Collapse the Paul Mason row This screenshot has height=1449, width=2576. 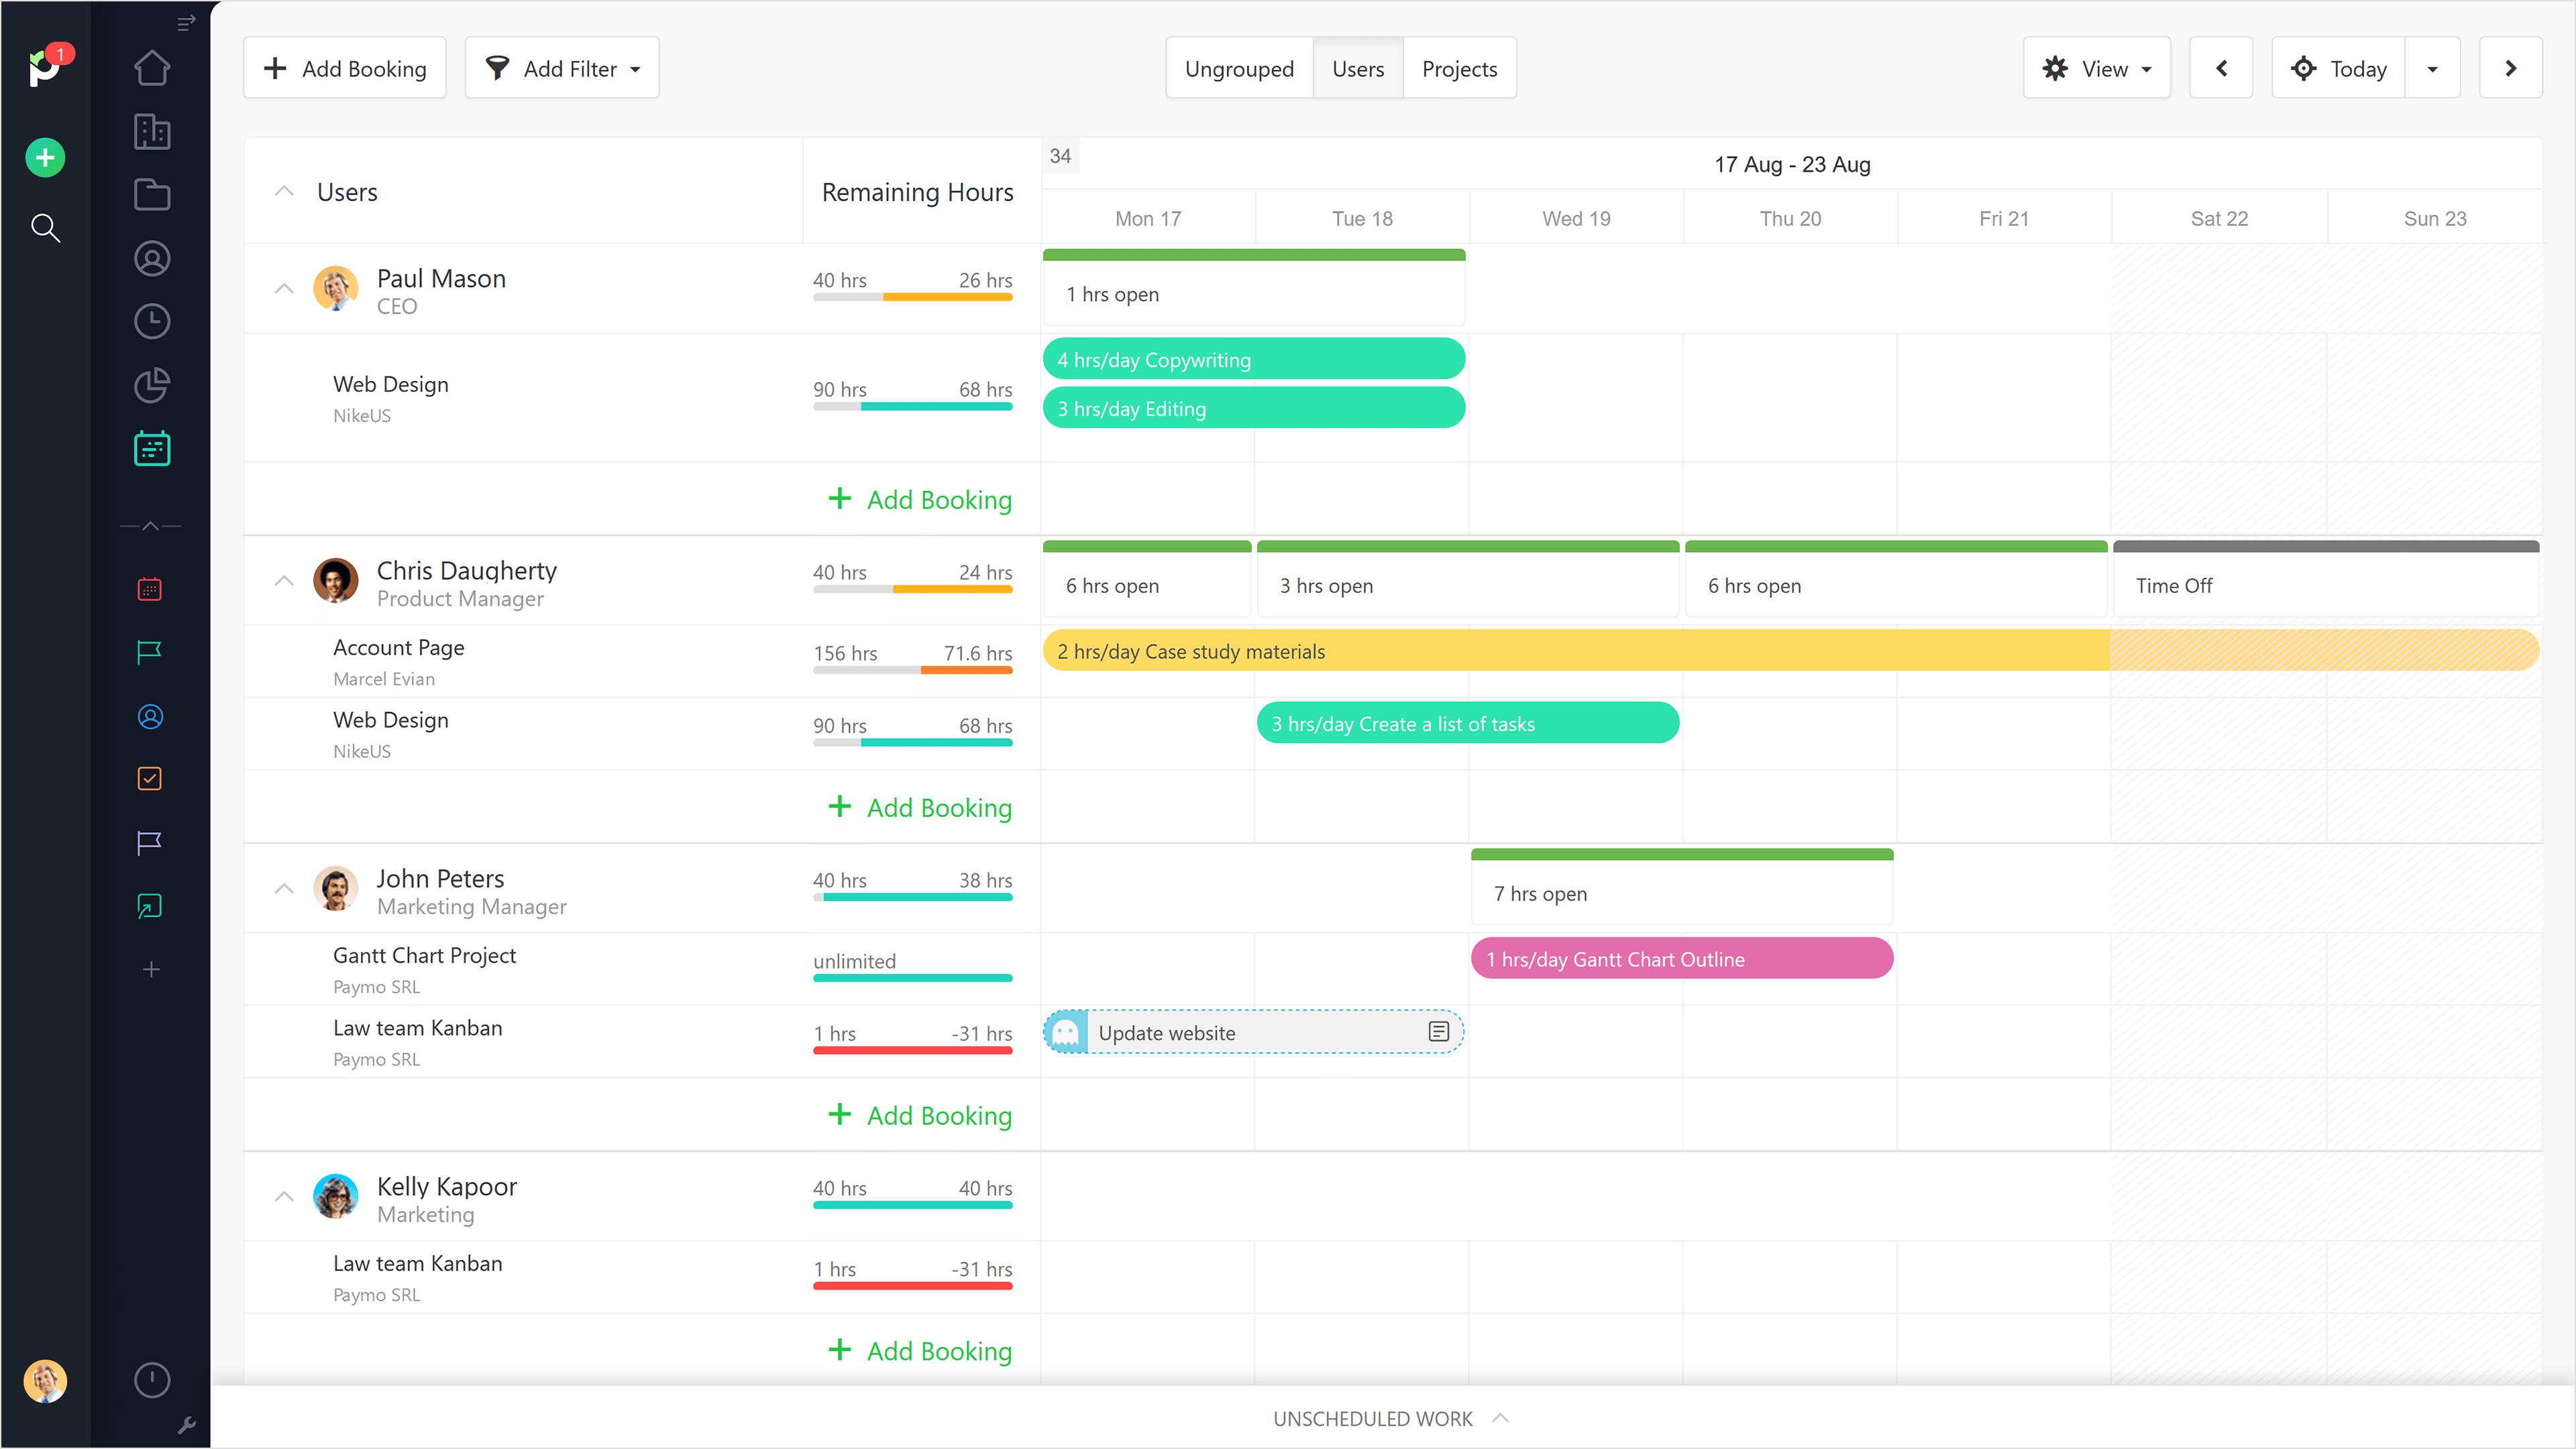pos(283,288)
